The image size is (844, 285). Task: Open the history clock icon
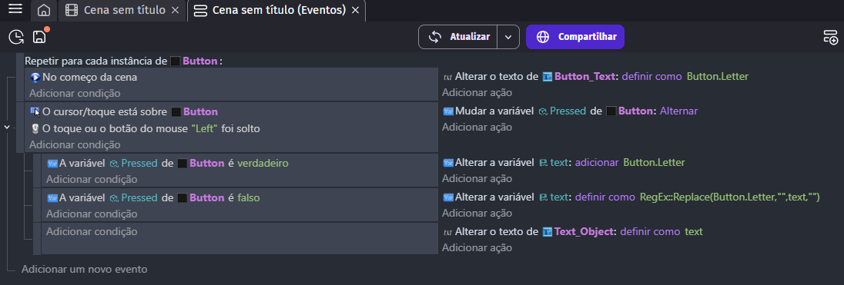point(16,37)
